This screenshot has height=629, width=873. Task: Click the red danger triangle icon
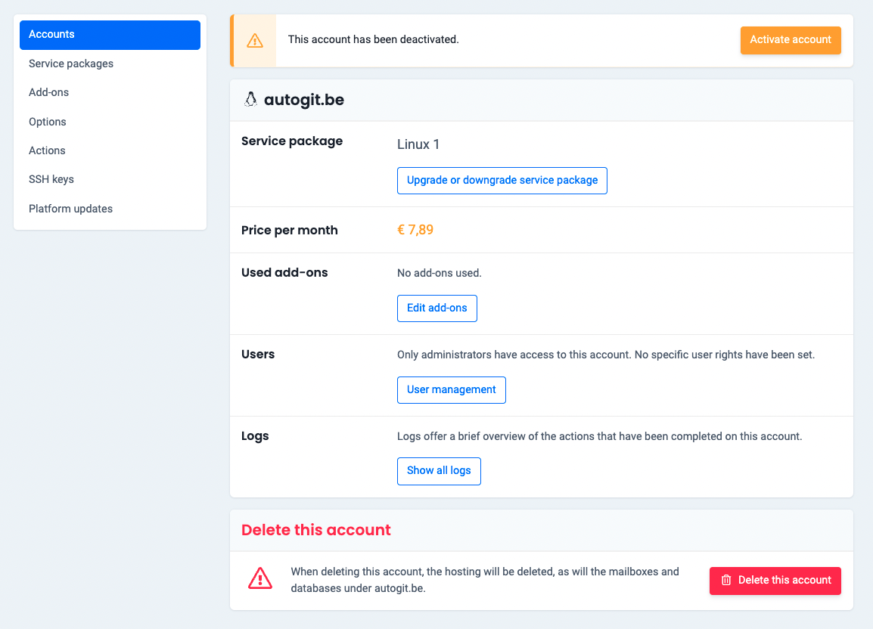260,579
